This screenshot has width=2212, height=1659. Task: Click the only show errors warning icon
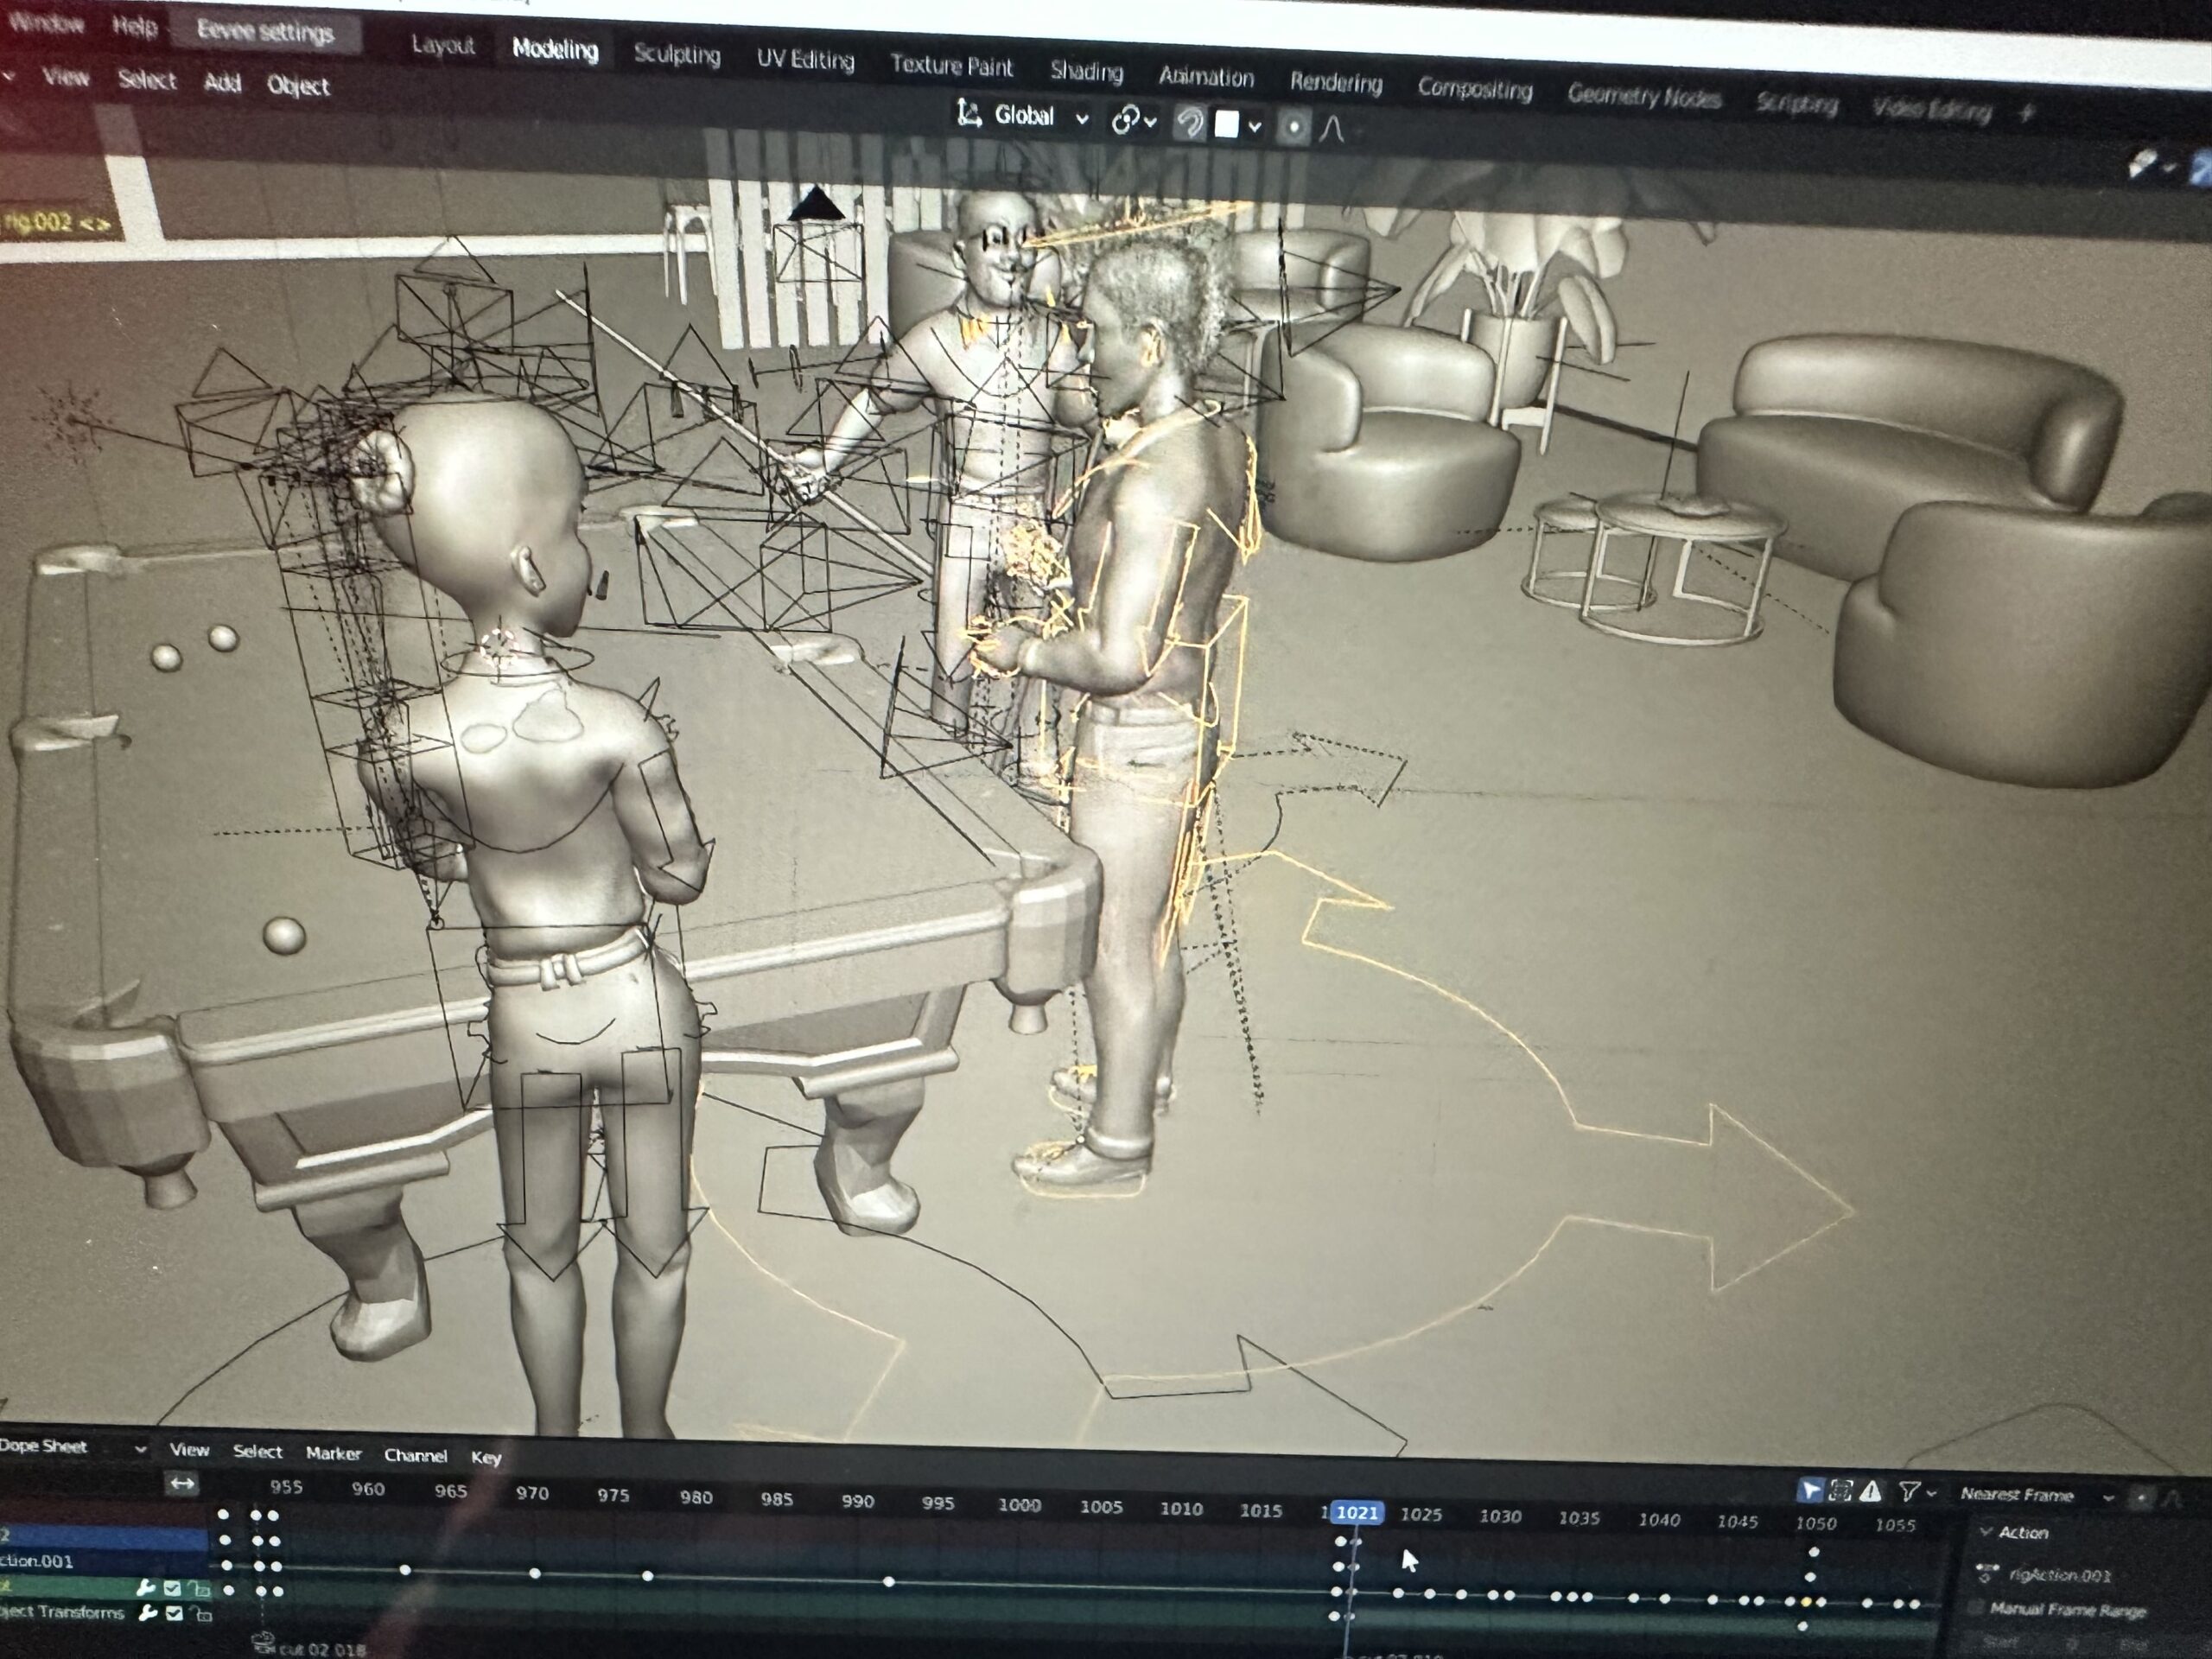tap(1870, 1492)
